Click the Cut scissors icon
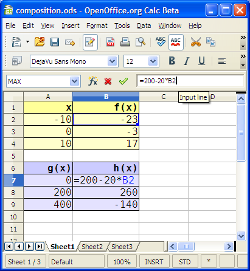Image resolution: width=250 pixels, height=271 pixels. pos(196,42)
